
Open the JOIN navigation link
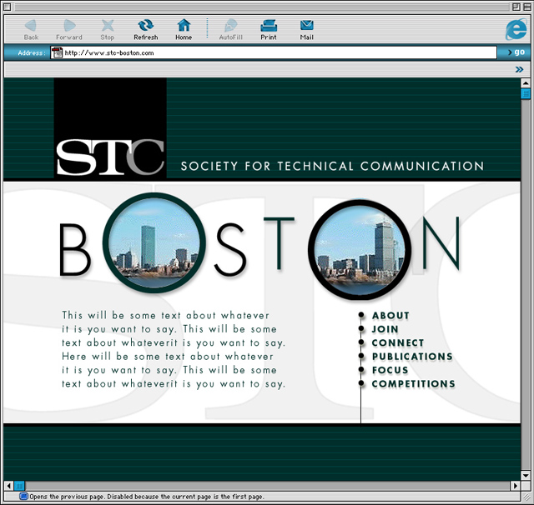tap(385, 329)
